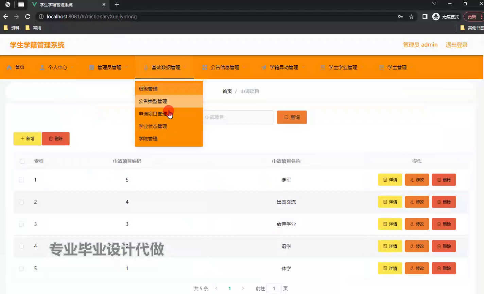This screenshot has height=294, width=484.
Task: Select 申请项目管理 from dropdown
Action: pyautogui.click(x=169, y=114)
